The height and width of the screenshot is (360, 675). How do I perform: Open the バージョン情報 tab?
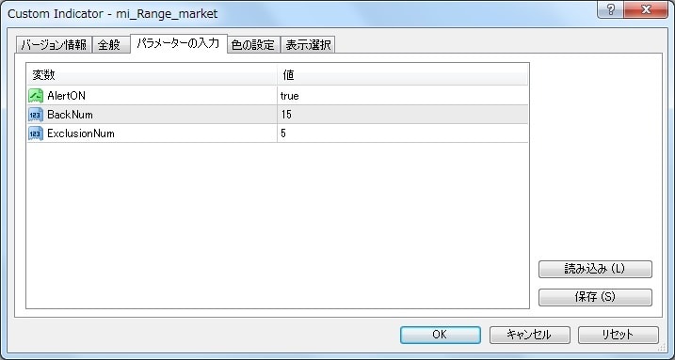[x=54, y=45]
